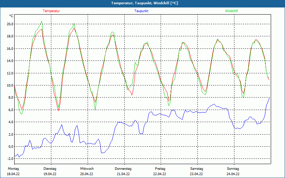285x178 pixels.
Task: Click the '10,0' y-axis value
Action: [x=10, y=85]
